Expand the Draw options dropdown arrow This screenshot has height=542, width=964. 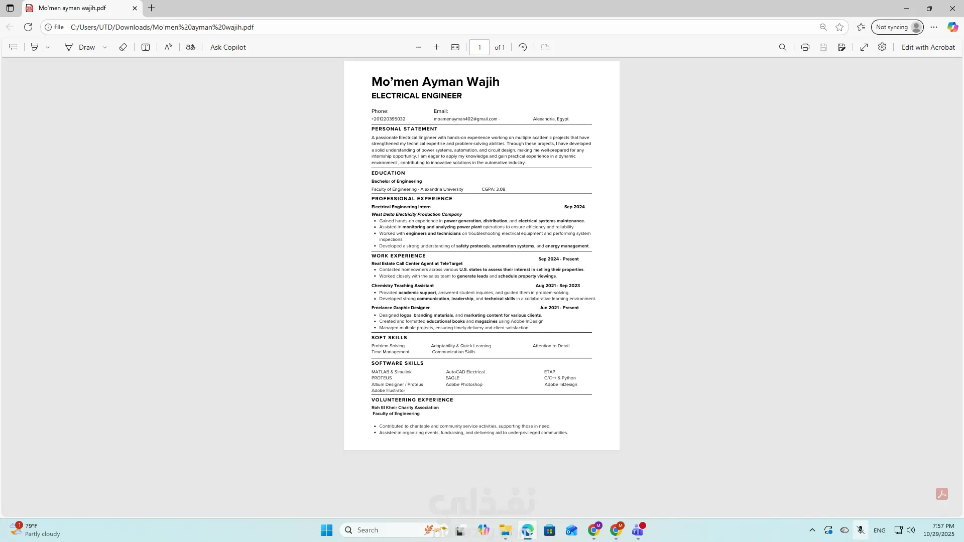105,47
